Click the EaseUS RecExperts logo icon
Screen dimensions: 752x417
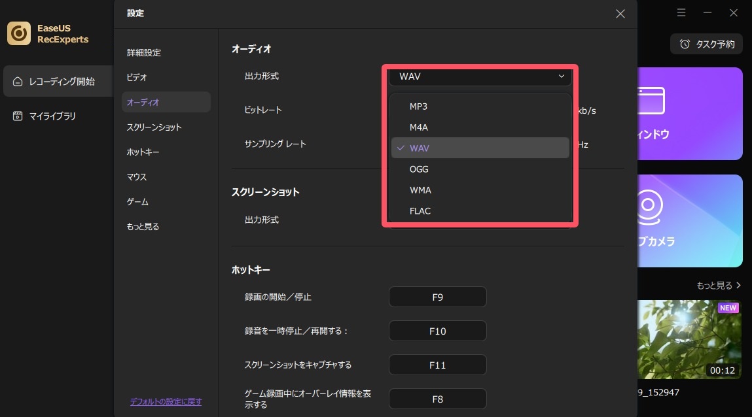(x=18, y=32)
